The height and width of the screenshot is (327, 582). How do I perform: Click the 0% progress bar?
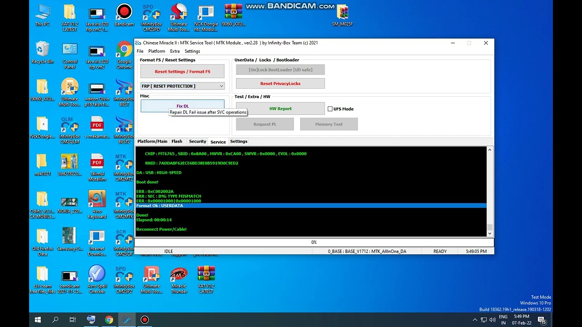coord(314,243)
